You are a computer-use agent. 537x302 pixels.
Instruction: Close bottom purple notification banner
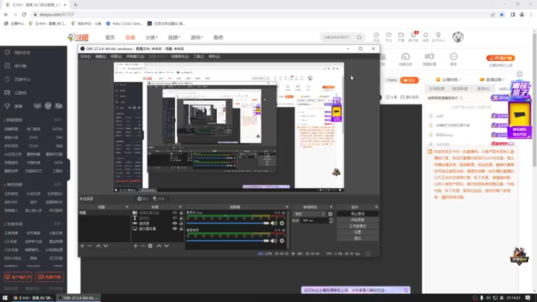pyautogui.click(x=406, y=290)
